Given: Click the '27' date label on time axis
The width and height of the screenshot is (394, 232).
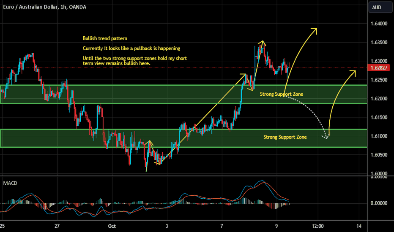Looking at the screenshot, I should 57,226.
